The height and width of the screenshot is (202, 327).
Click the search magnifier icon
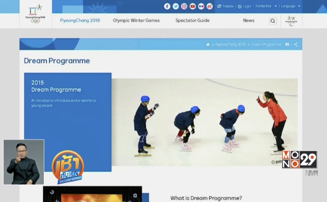pyautogui.click(x=273, y=21)
